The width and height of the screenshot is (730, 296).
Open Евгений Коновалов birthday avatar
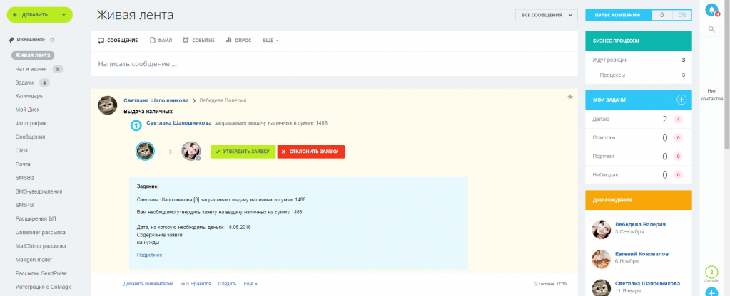(601, 259)
